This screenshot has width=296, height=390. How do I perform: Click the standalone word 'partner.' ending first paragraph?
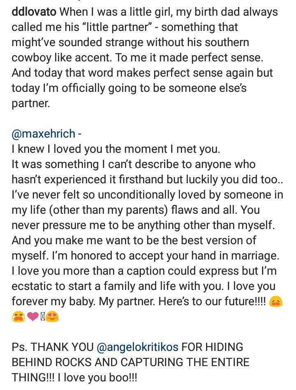pyautogui.click(x=31, y=104)
